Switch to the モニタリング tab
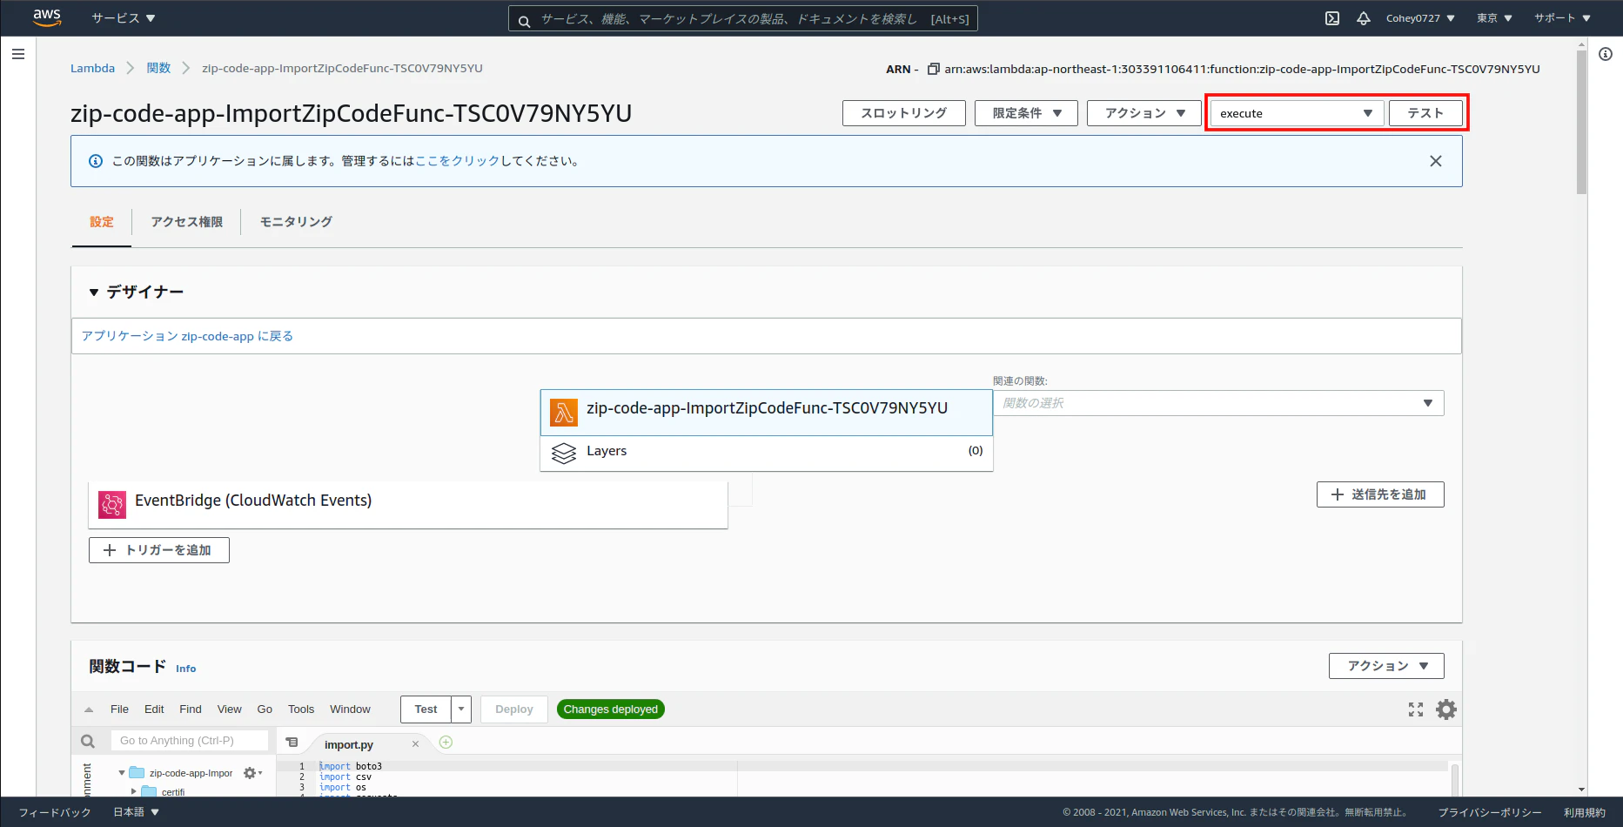Viewport: 1623px width, 827px height. point(296,222)
